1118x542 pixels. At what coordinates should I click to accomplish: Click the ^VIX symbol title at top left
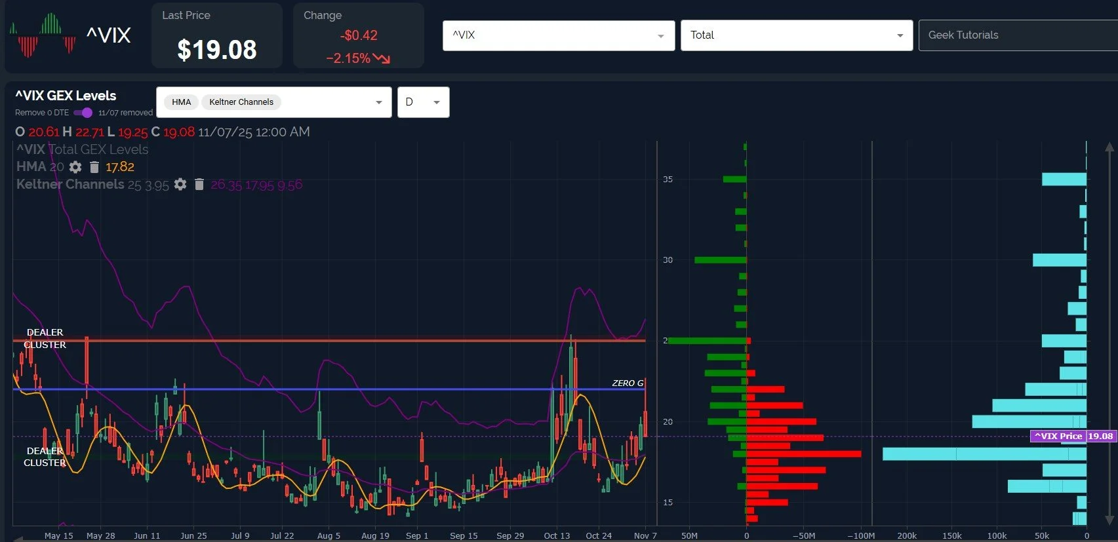[109, 35]
